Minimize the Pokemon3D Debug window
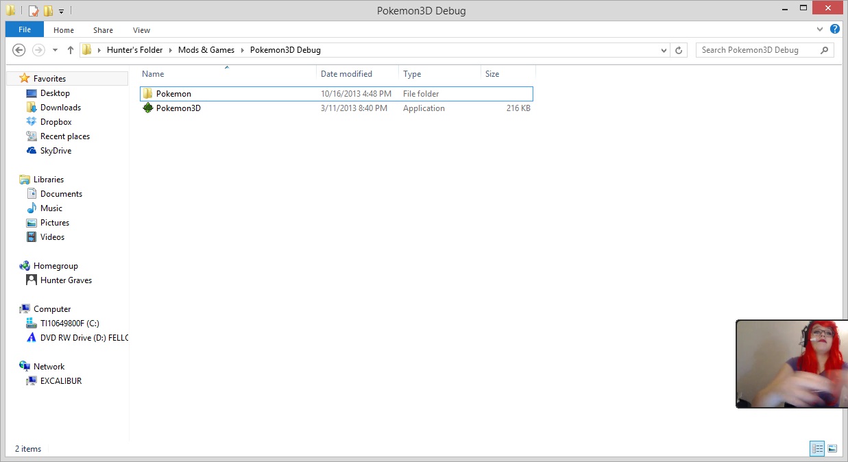 coord(784,10)
